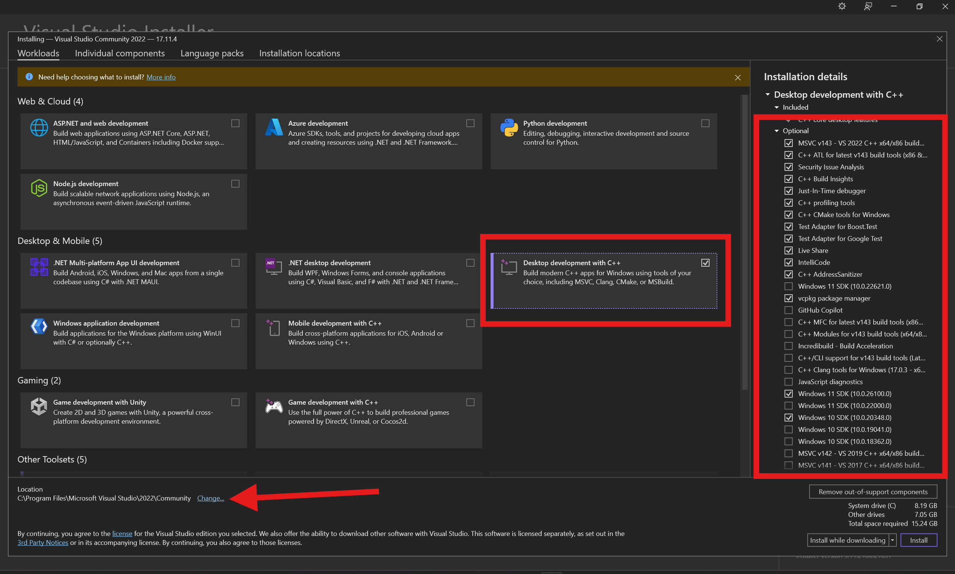
Task: Click the Change... location link
Action: point(210,498)
